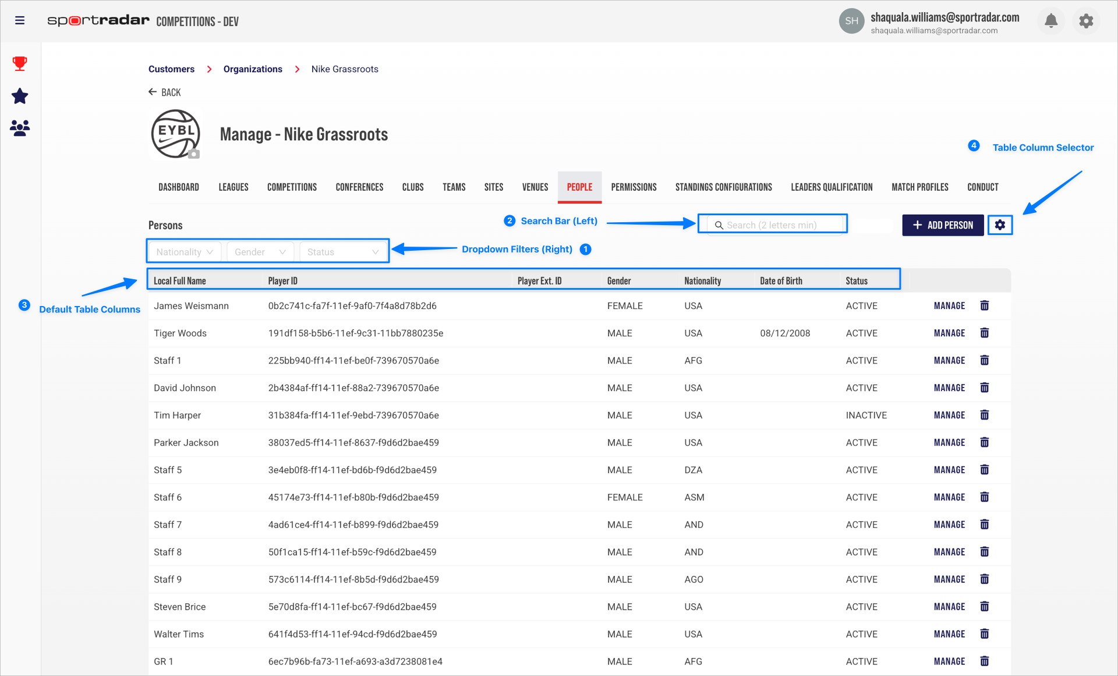Expand the Status filter dropdown
1118x676 pixels.
coord(342,252)
